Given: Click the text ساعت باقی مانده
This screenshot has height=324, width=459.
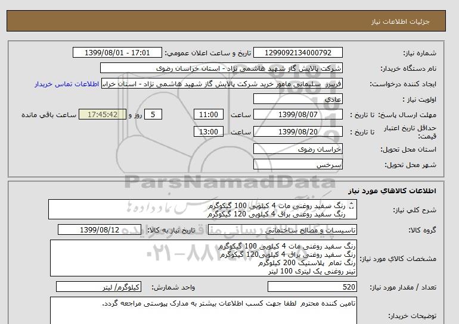Looking at the screenshot, I should 49,115.
